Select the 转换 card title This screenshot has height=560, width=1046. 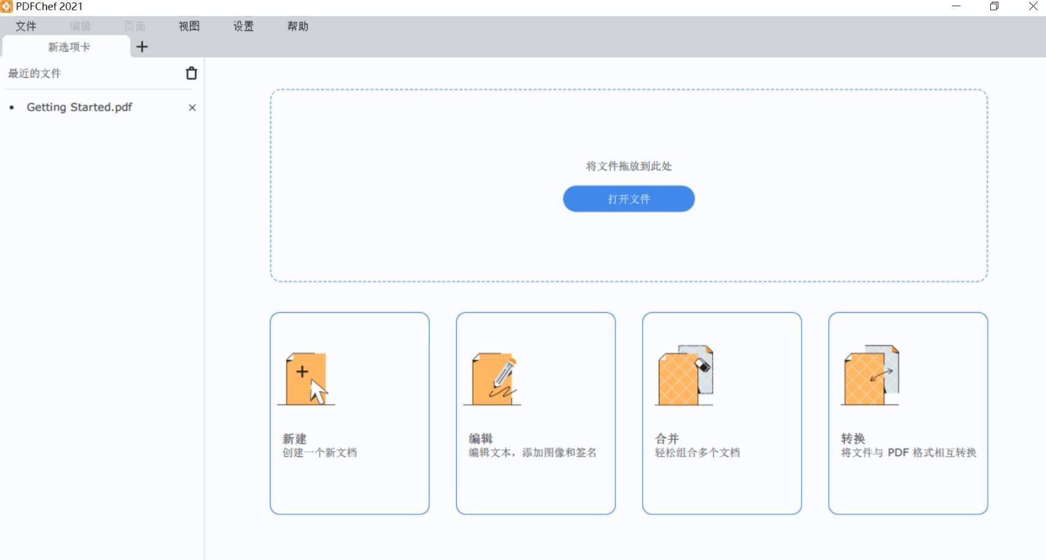point(853,439)
